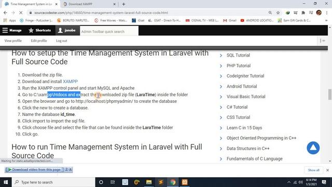The height and width of the screenshot is (187, 332).
Task: Click the site address in the URL bar
Action: coord(101,12)
